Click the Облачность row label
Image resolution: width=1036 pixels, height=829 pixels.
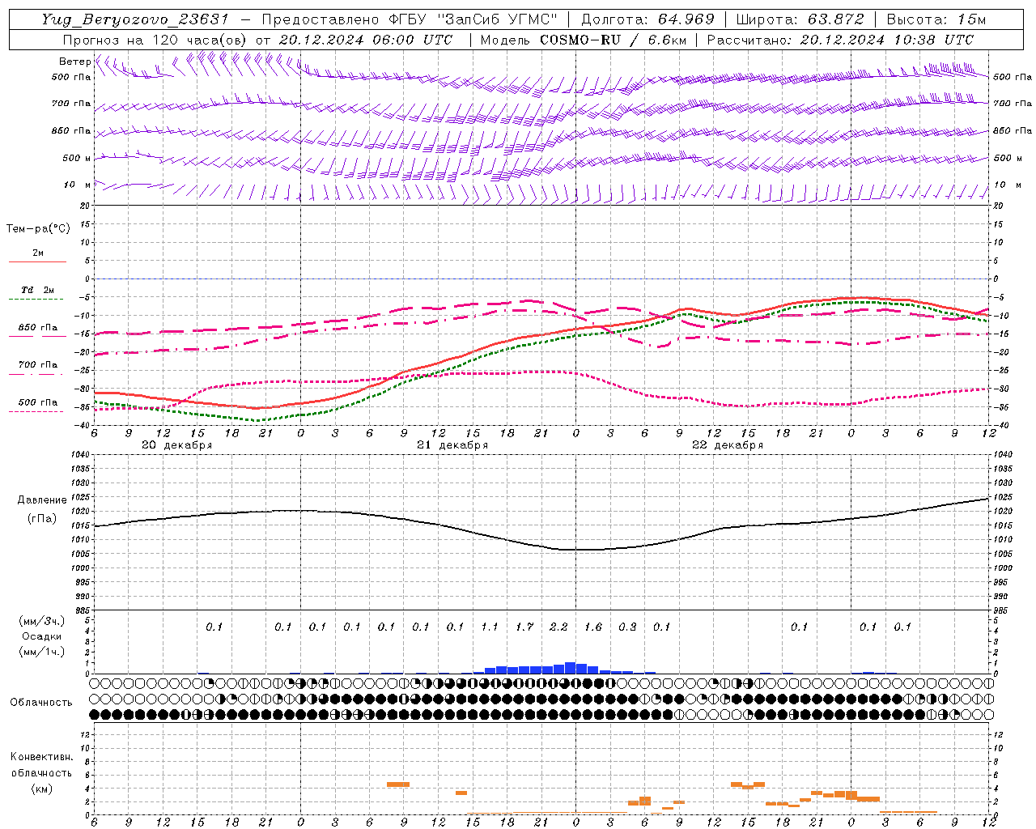41,703
